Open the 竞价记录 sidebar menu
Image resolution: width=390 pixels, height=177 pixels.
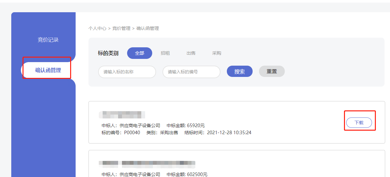pyautogui.click(x=48, y=40)
